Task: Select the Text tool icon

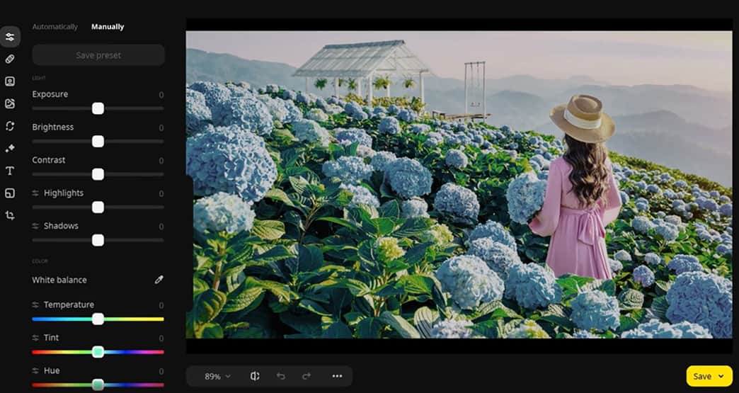Action: (10, 171)
